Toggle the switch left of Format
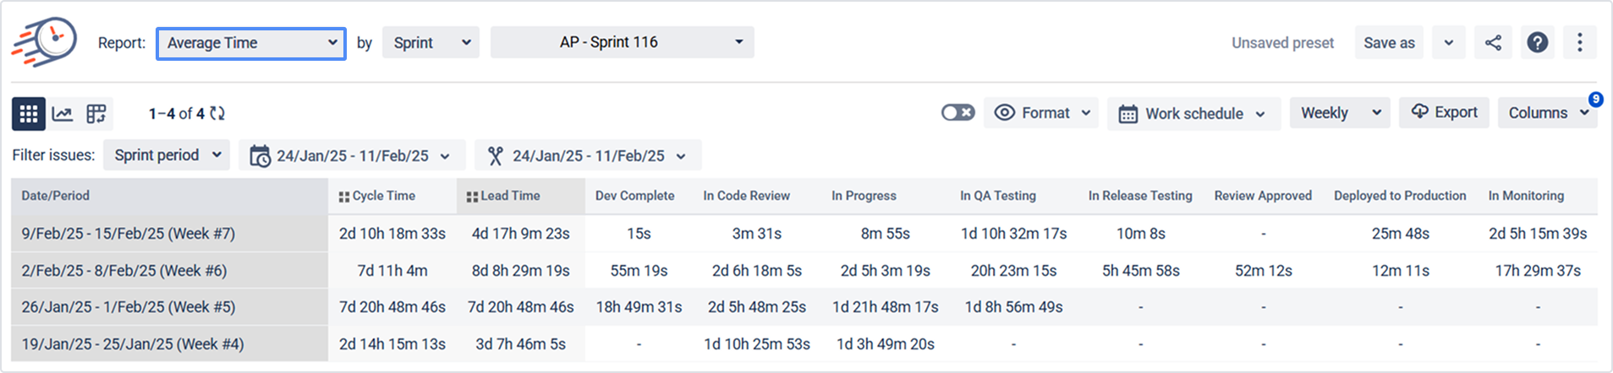1613x373 pixels. [x=957, y=113]
